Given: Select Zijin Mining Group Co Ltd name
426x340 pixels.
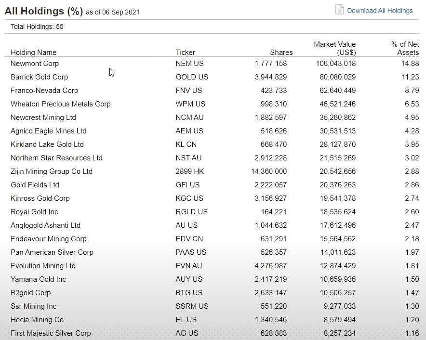Looking at the screenshot, I should coord(52,171).
